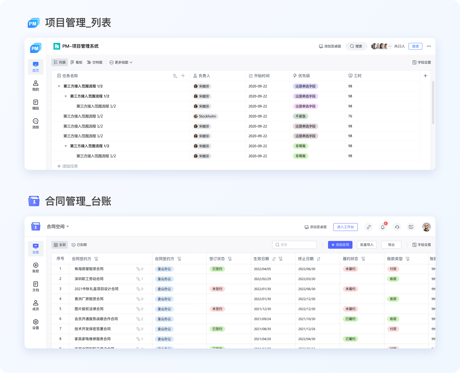Viewport: 460px width, 373px height.
Task: Sort the 终止日期 column
Action: point(318,259)
